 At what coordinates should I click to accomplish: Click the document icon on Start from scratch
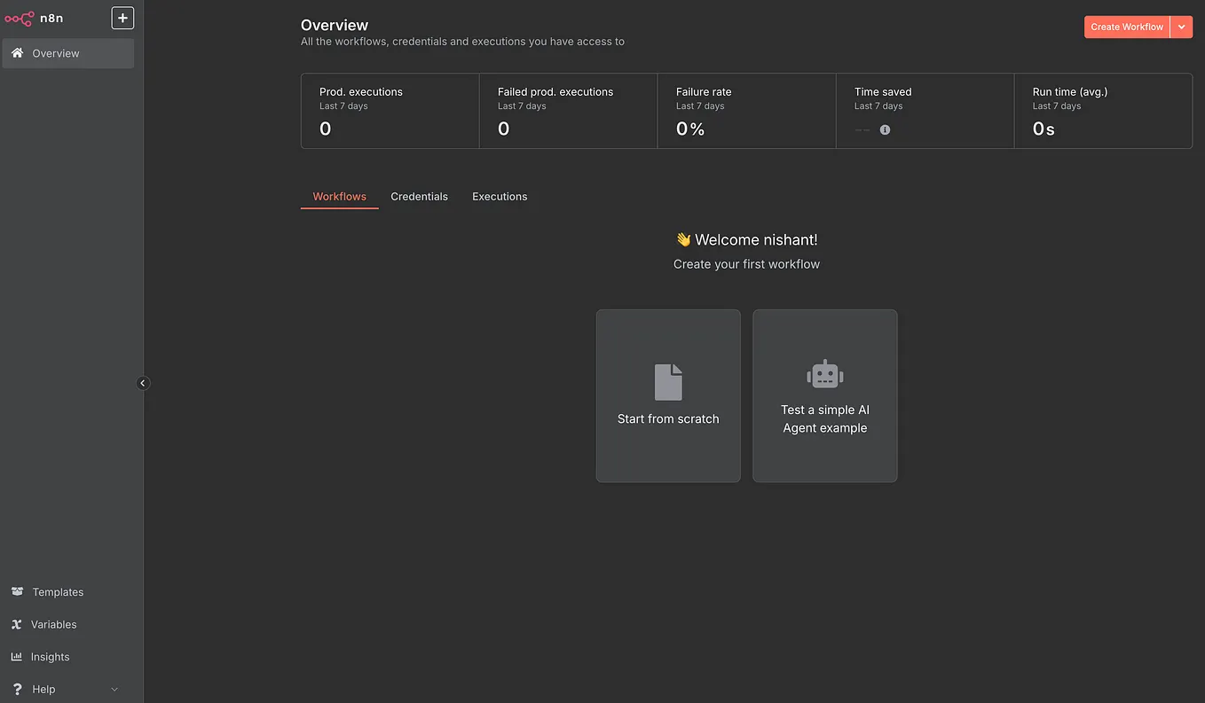(x=668, y=381)
